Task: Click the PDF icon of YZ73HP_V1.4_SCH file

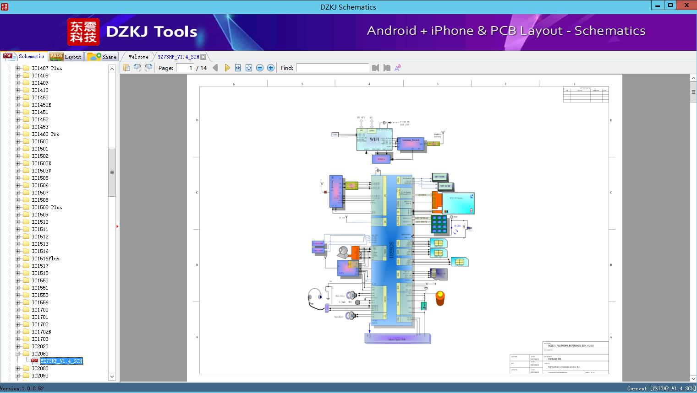Action: (x=34, y=361)
